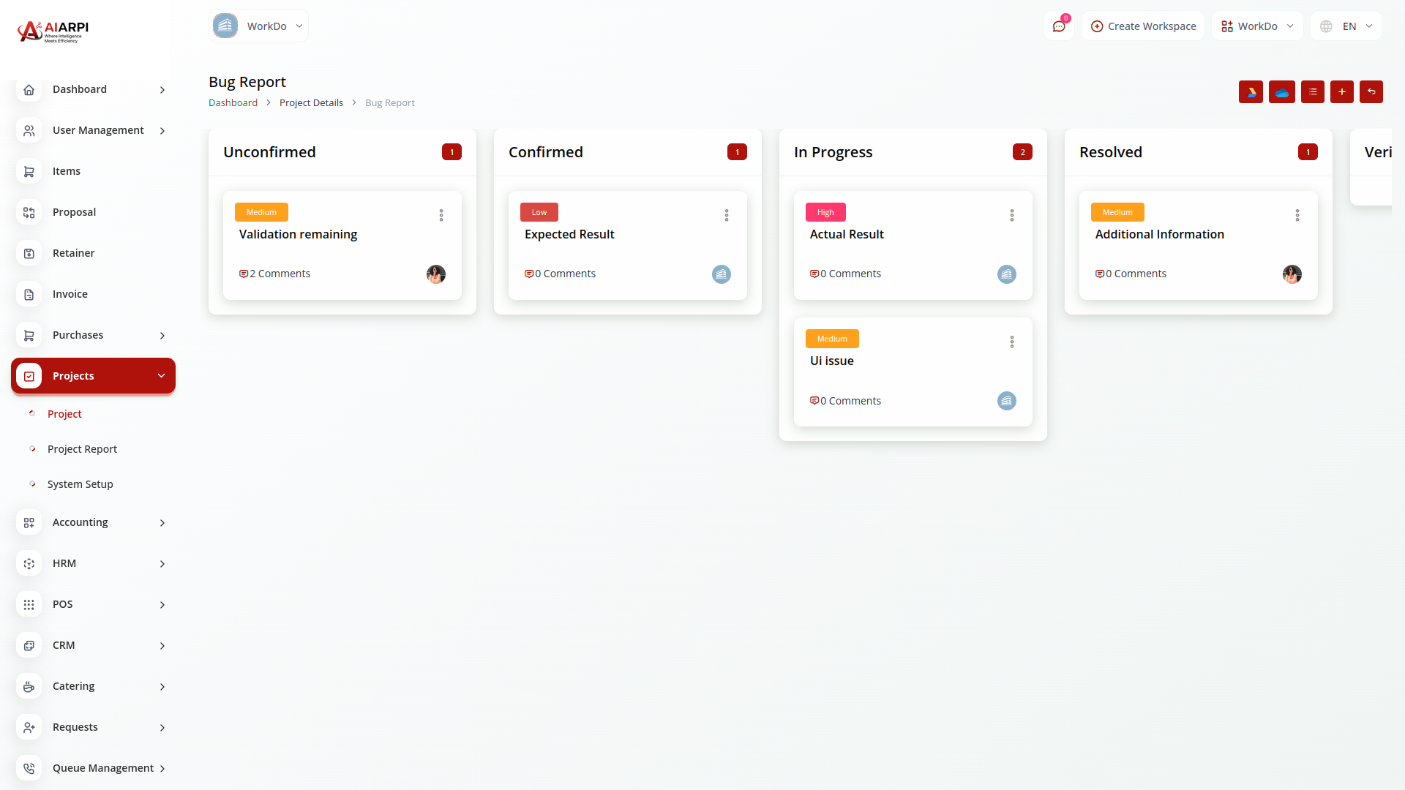Expand the Catering menu chevron
Screen dimensions: 1405x790
[x=162, y=687]
